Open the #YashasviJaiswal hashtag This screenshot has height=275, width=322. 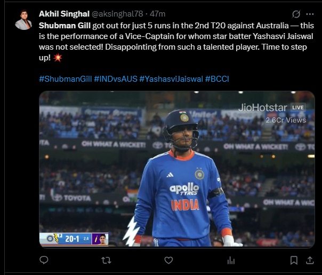click(171, 79)
